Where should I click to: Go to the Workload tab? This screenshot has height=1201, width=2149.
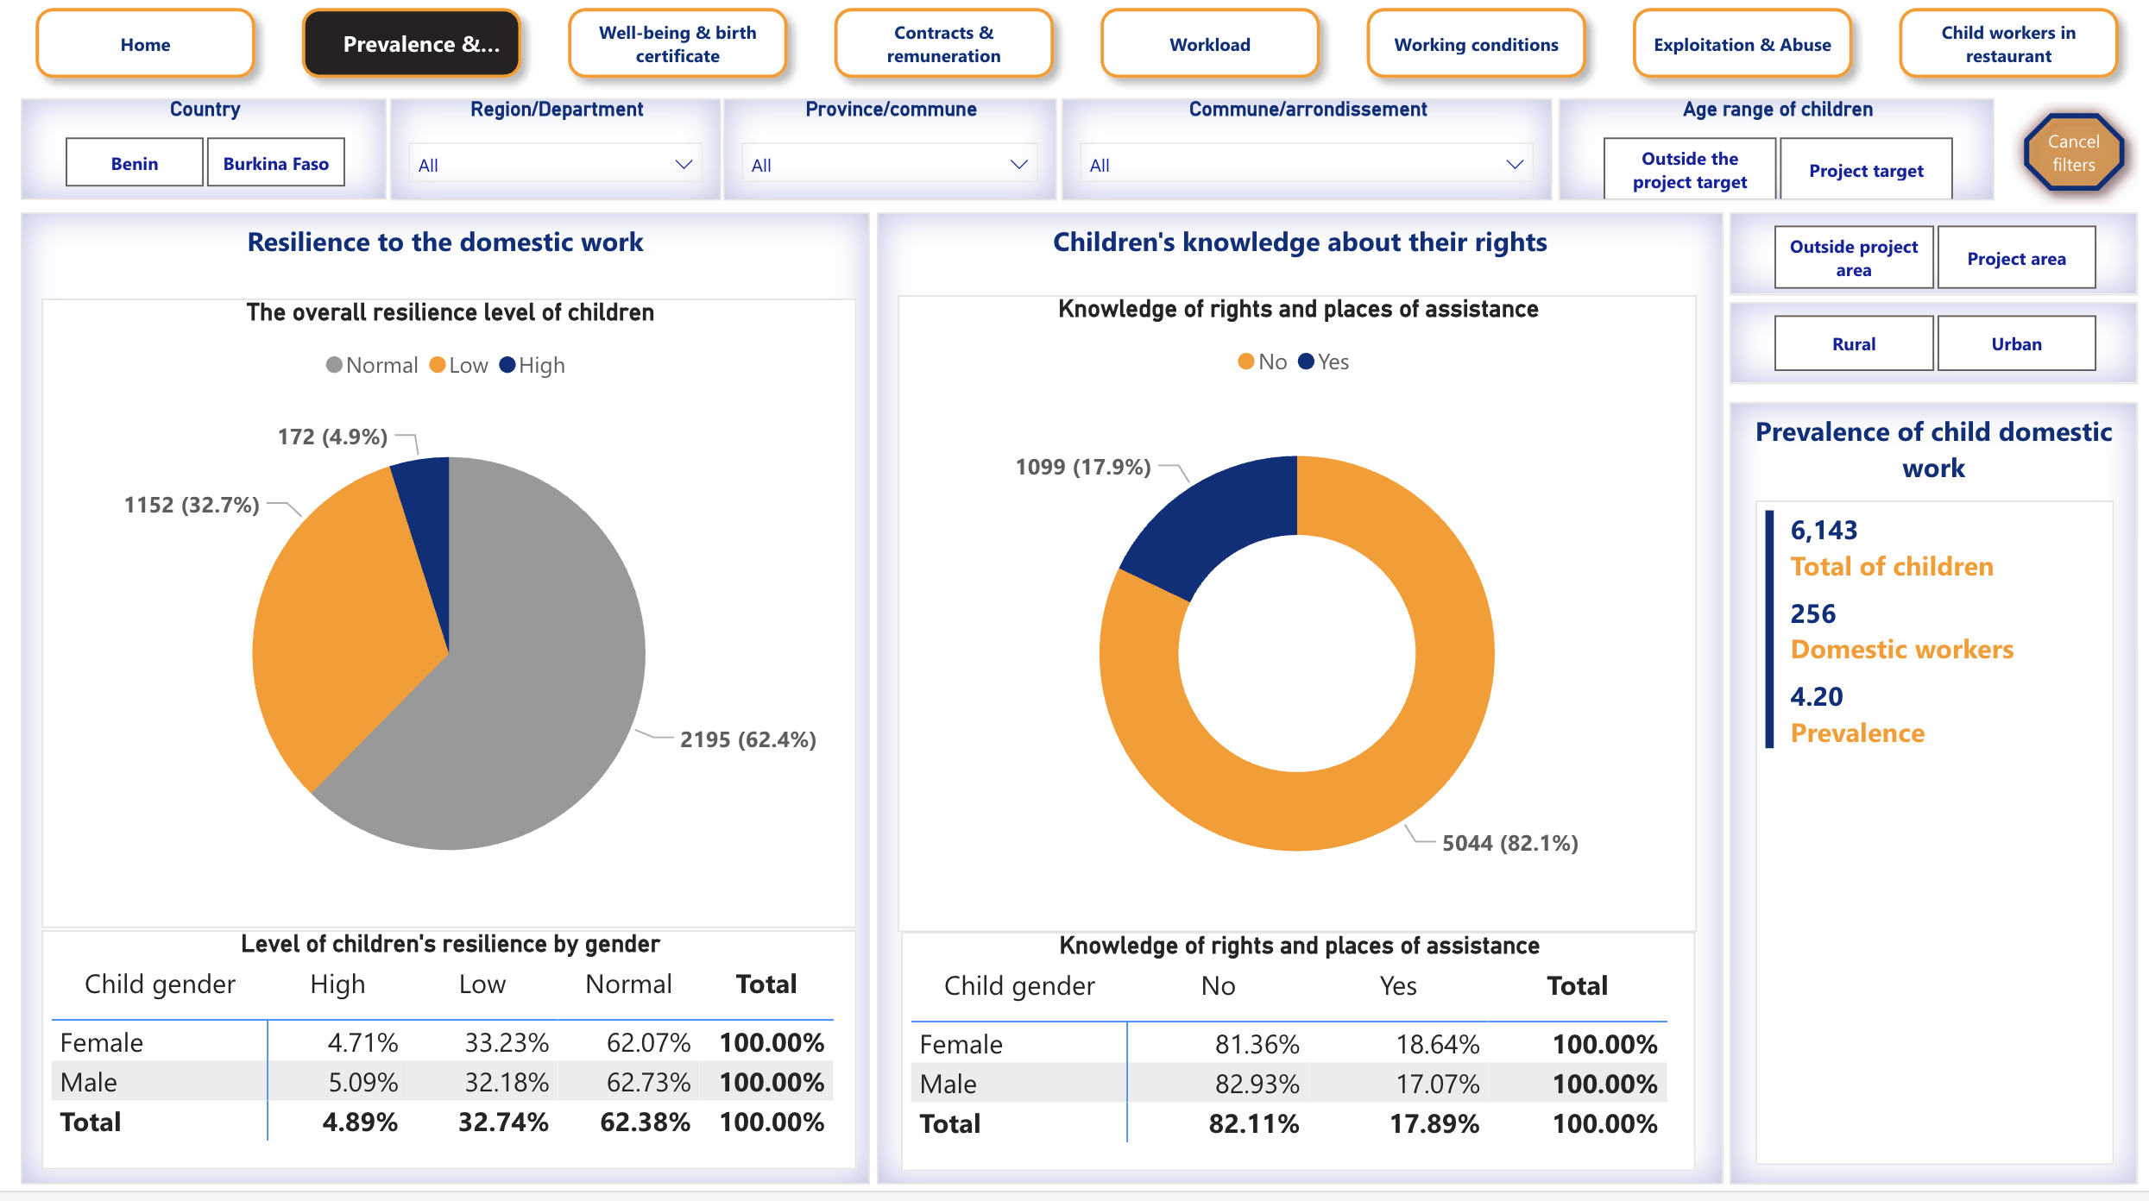click(x=1209, y=44)
